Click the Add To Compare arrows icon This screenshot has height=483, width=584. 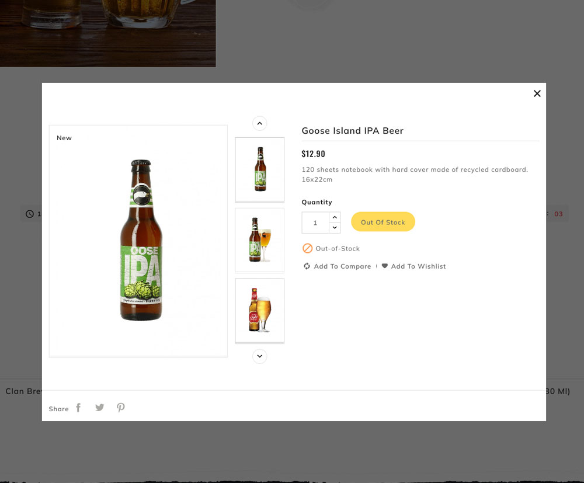[x=306, y=266]
